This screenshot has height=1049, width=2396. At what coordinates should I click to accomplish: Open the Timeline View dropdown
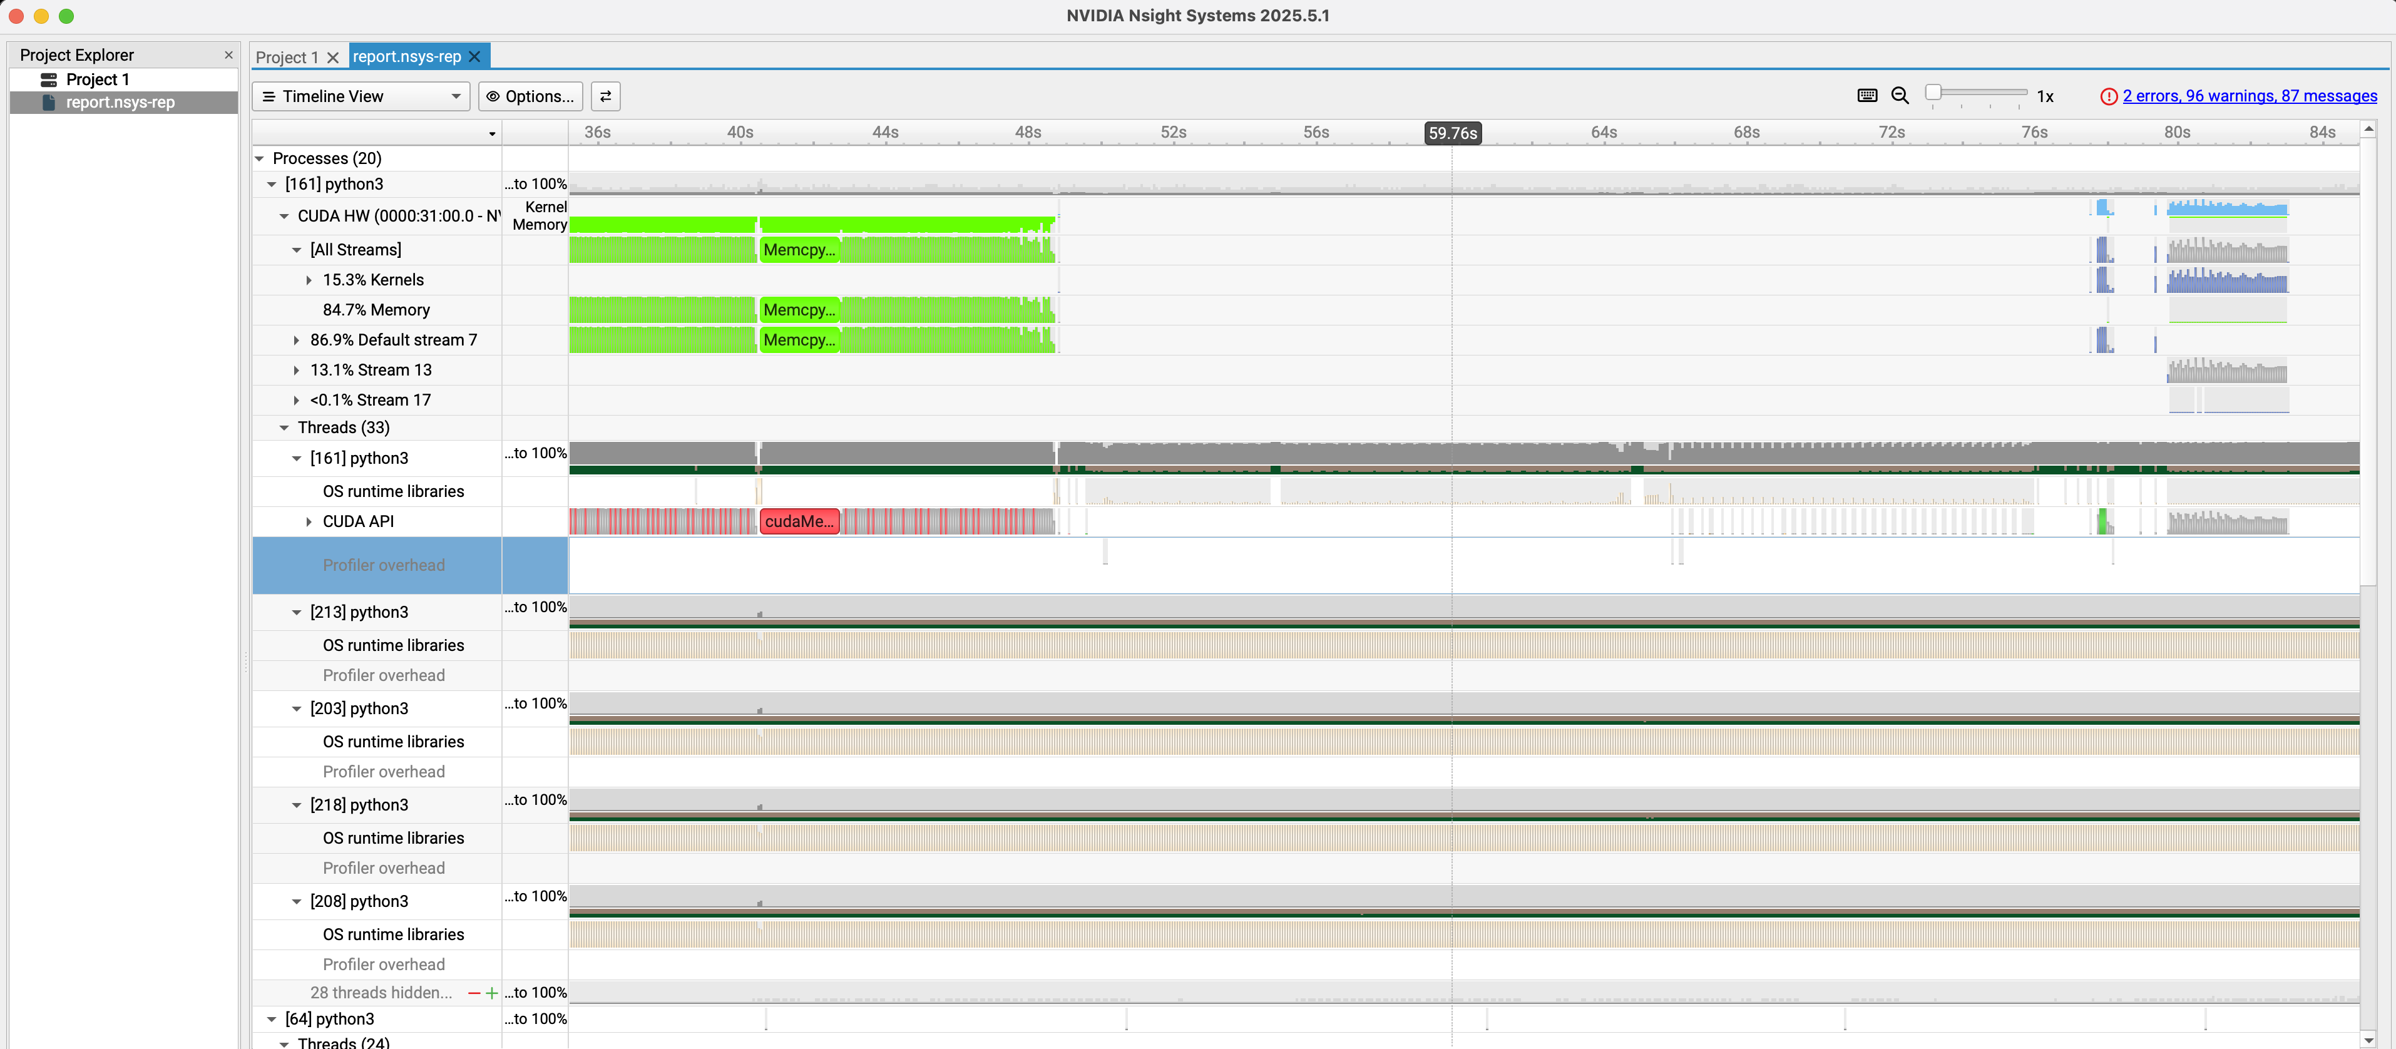click(361, 97)
